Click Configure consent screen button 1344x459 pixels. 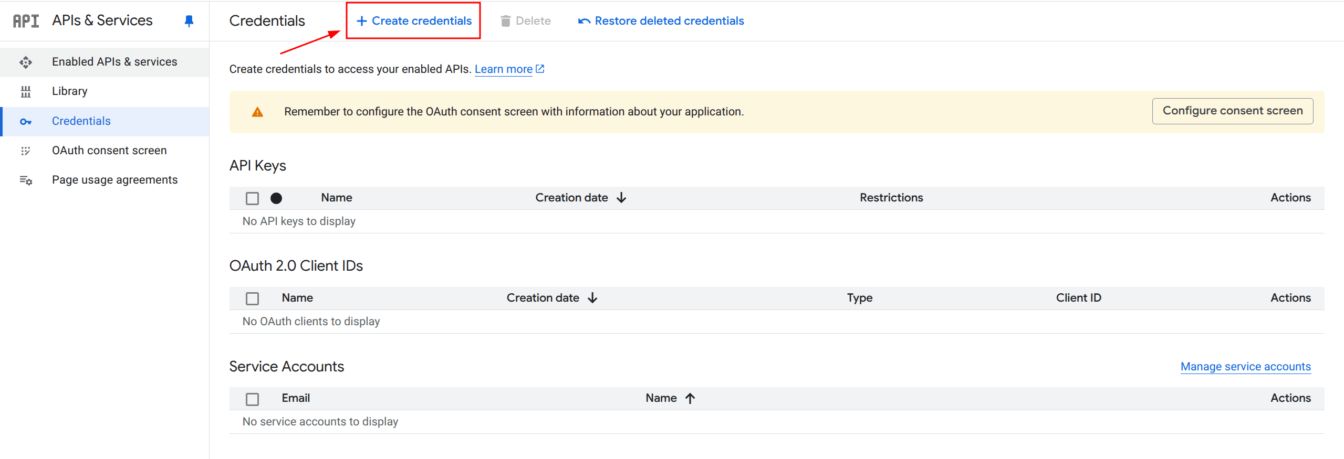coord(1233,111)
